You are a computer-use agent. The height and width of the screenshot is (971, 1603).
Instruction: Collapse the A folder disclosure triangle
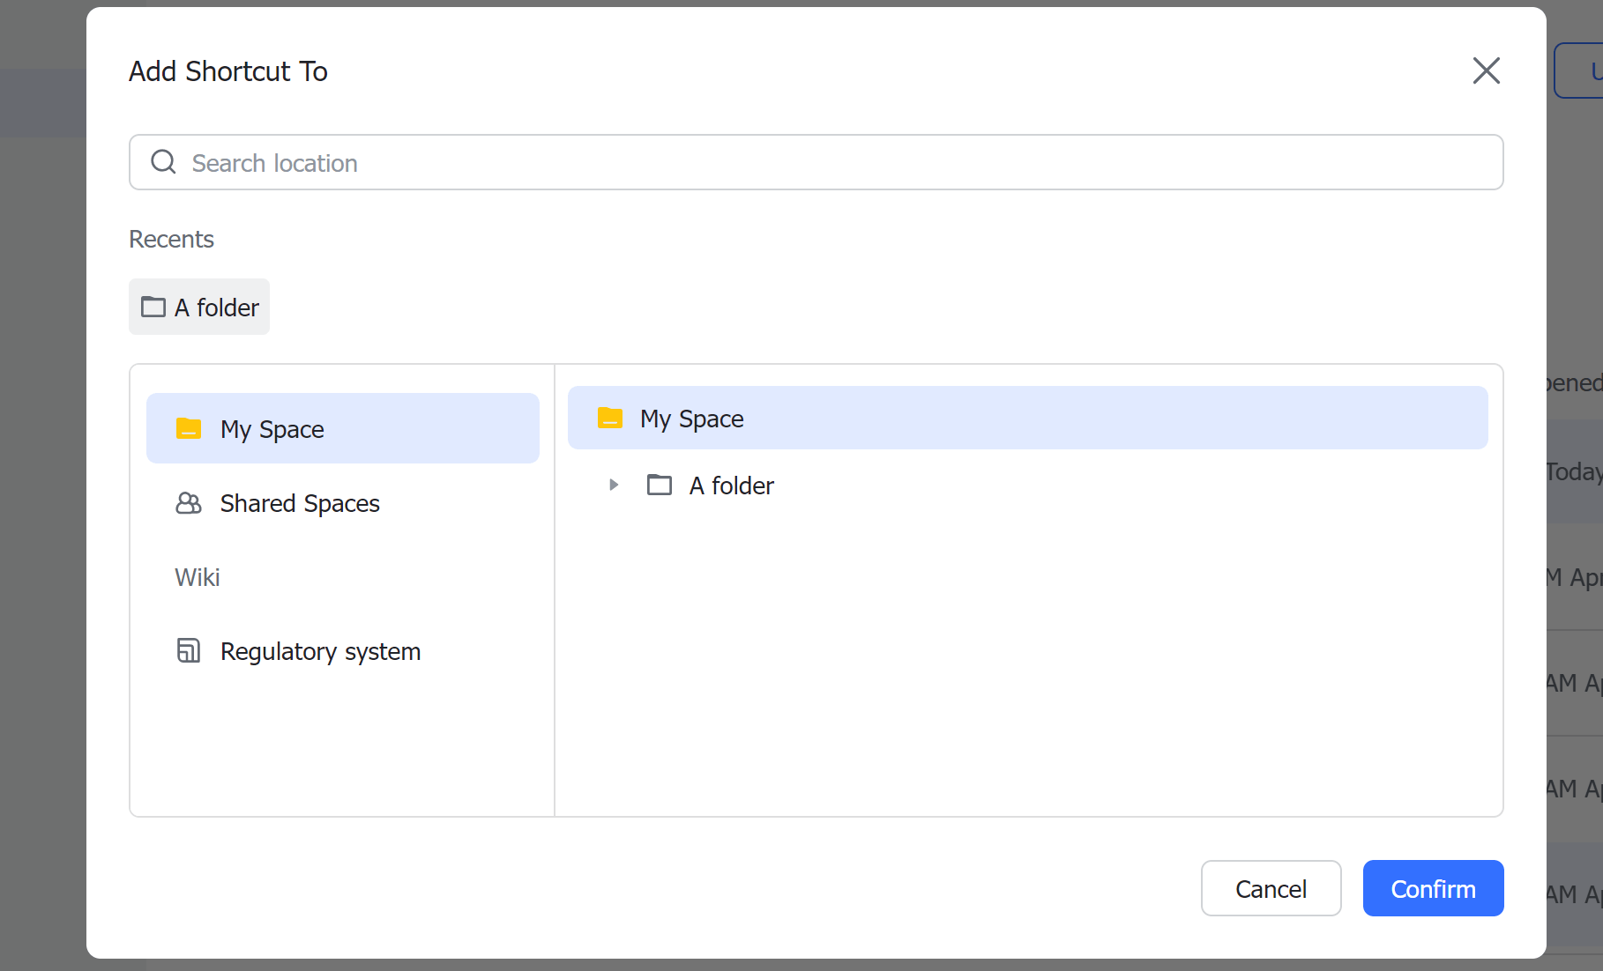coord(614,485)
